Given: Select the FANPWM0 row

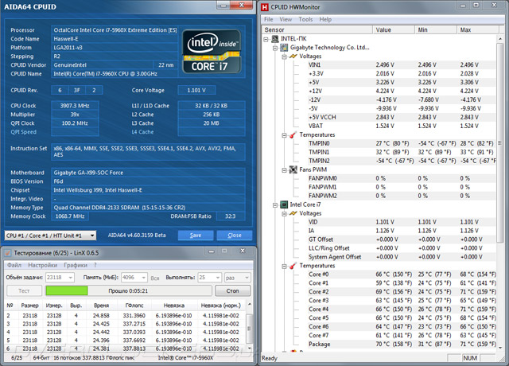Looking at the screenshot, I should tap(402, 178).
